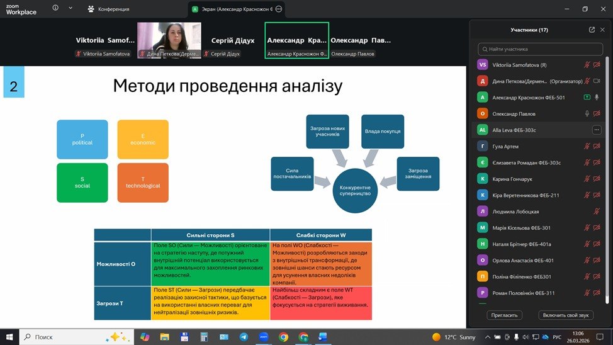The image size is (613, 345).
Task: Toggle Олександр Павлов's microphone in participants list
Action: tap(587, 113)
